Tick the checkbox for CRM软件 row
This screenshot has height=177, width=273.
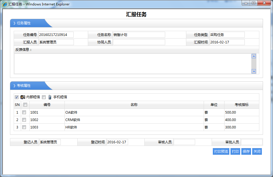pos(24,120)
